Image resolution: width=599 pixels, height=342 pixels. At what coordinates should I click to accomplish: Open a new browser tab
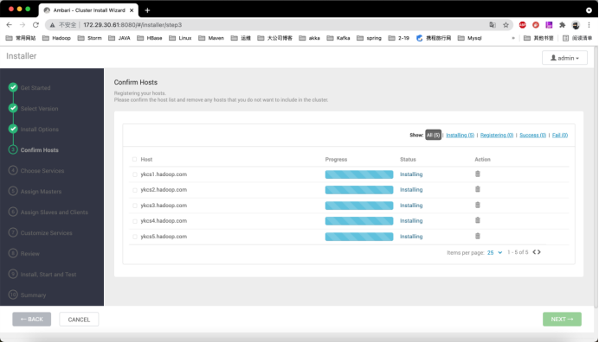(x=147, y=10)
